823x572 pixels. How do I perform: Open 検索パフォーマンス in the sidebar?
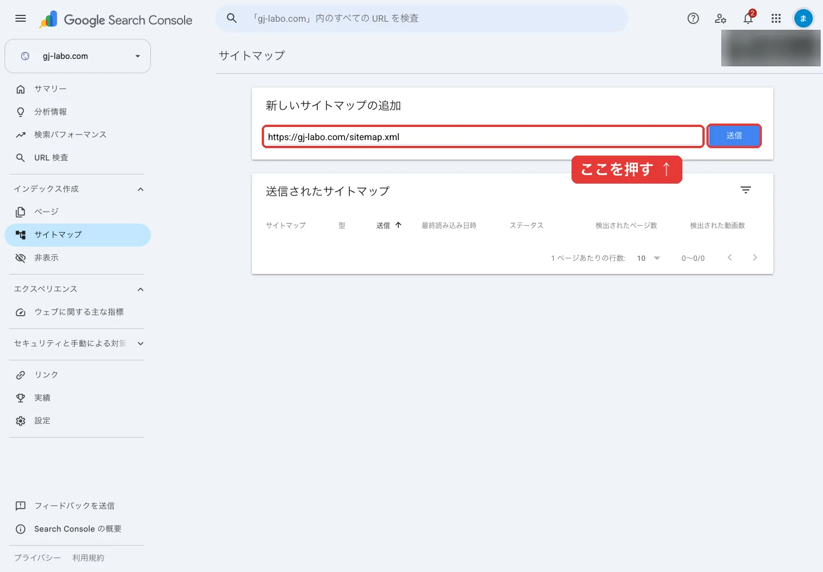[78, 134]
